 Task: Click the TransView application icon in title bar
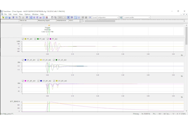pos(2,11)
